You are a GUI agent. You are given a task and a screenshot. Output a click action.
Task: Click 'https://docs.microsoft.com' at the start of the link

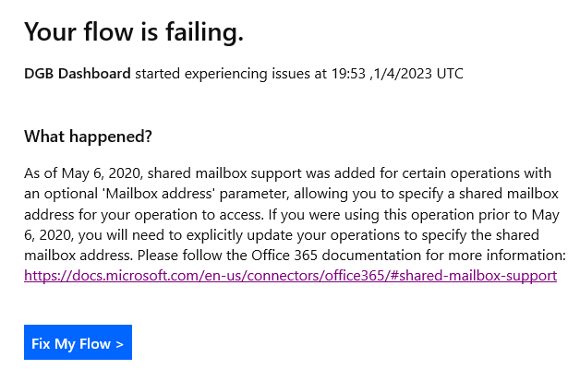[x=112, y=276]
